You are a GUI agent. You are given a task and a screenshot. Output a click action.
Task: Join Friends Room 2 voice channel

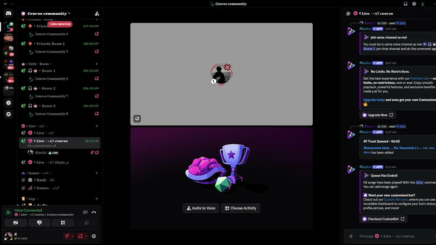[60, 44]
